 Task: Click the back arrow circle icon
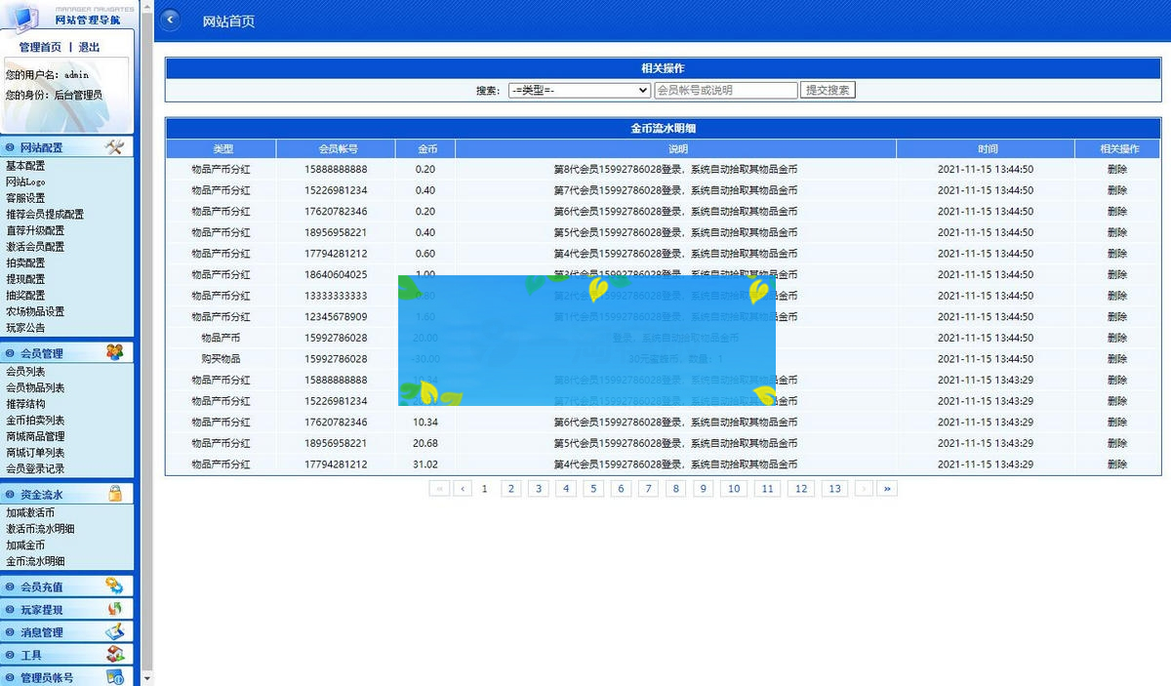pos(171,20)
